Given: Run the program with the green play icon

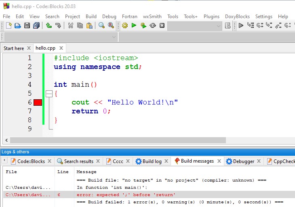Looking at the screenshot, I should [x=134, y=25].
